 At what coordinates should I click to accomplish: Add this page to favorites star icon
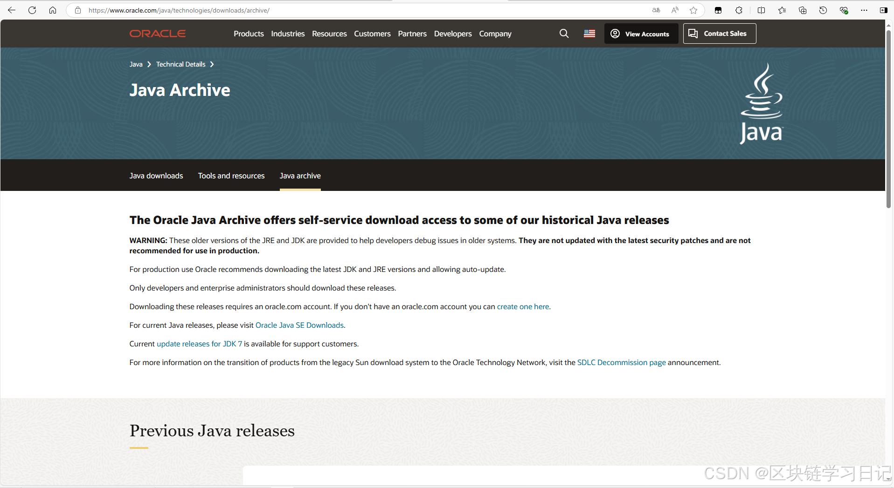click(693, 10)
